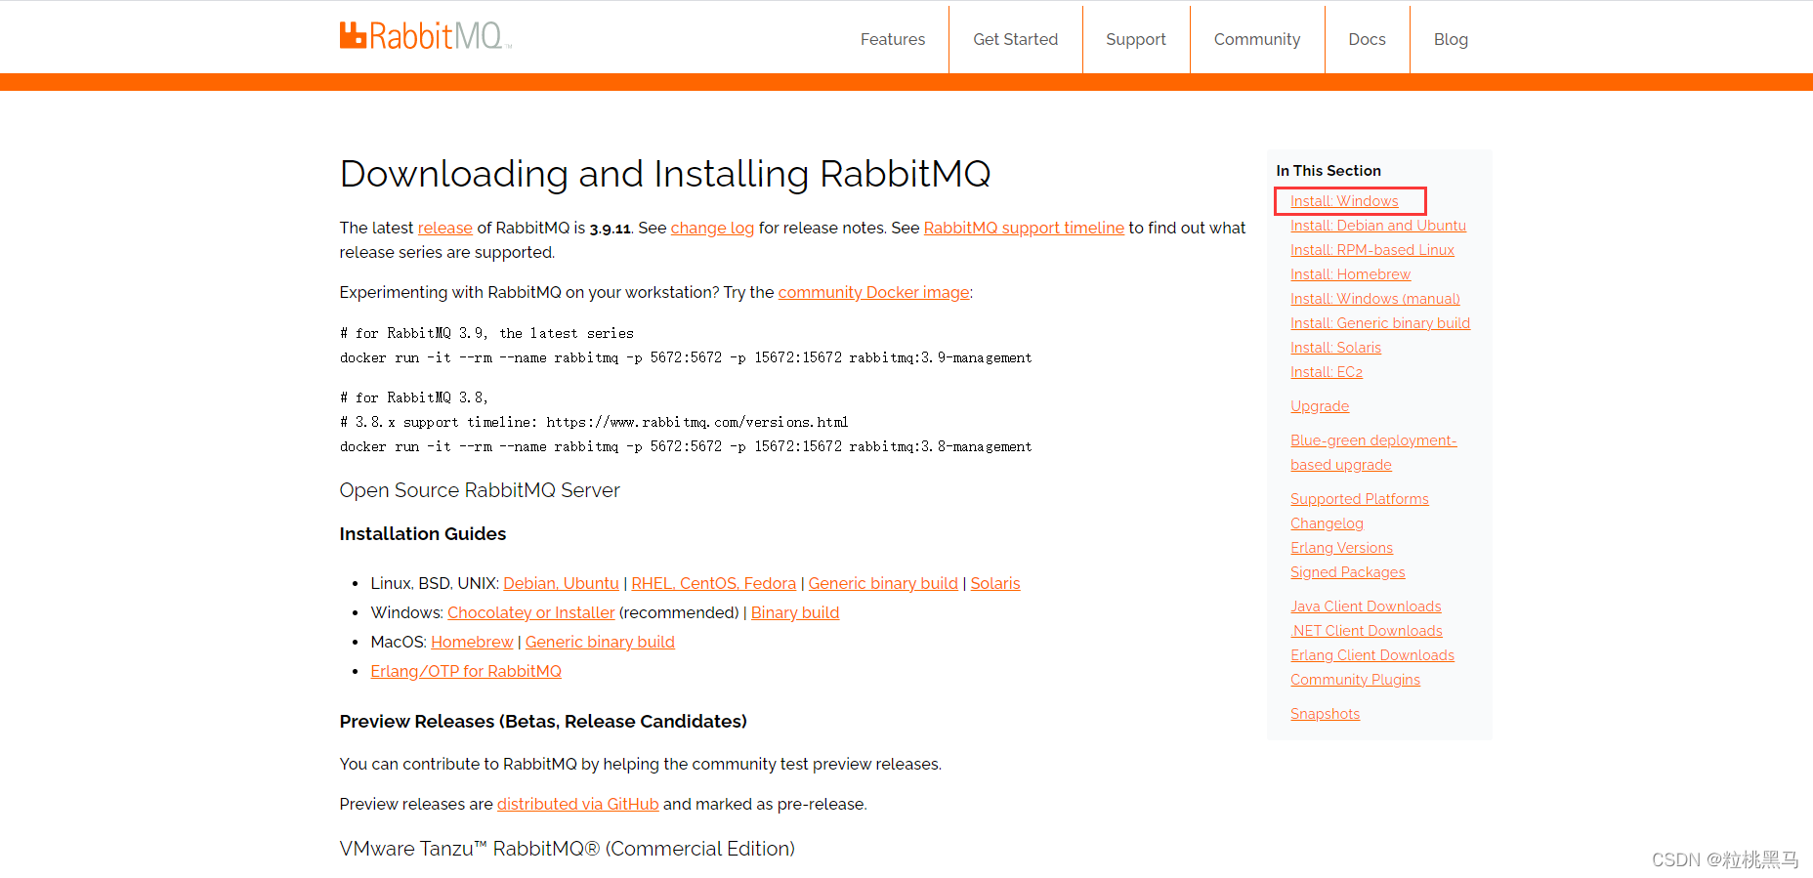Select Install: EC2 in sidebar
Screen dimensions: 1813x878
click(x=1326, y=372)
